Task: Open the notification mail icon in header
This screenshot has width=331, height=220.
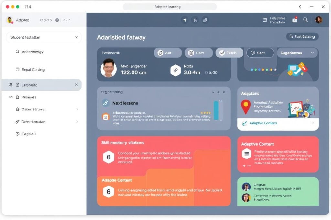Action: [x=294, y=20]
